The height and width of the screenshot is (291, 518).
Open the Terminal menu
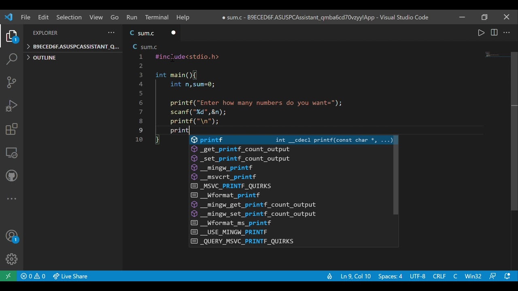tap(157, 17)
